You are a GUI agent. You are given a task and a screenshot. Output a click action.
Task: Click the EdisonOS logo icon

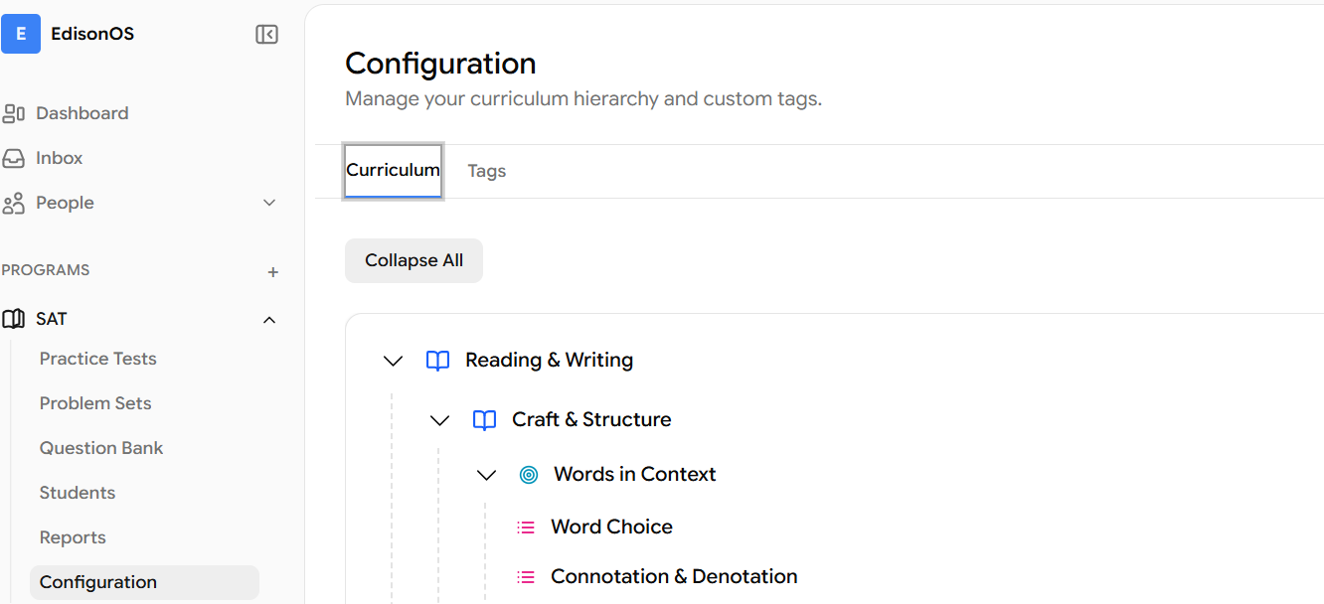21,34
